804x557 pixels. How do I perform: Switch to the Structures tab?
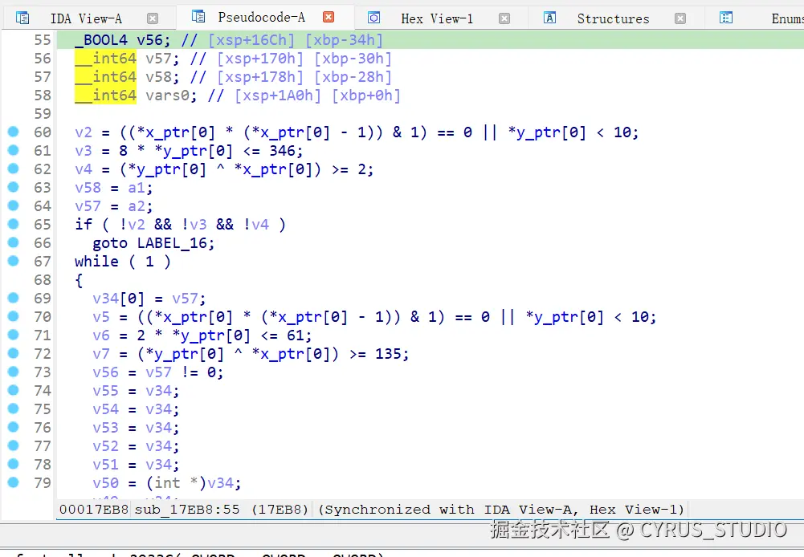coord(614,18)
